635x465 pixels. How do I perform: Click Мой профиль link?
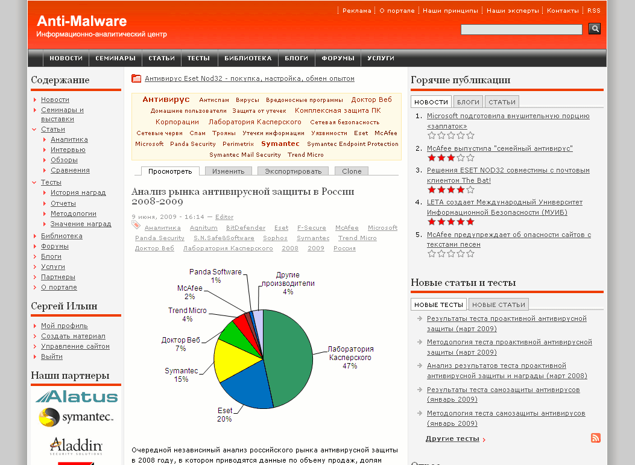pyautogui.click(x=65, y=326)
